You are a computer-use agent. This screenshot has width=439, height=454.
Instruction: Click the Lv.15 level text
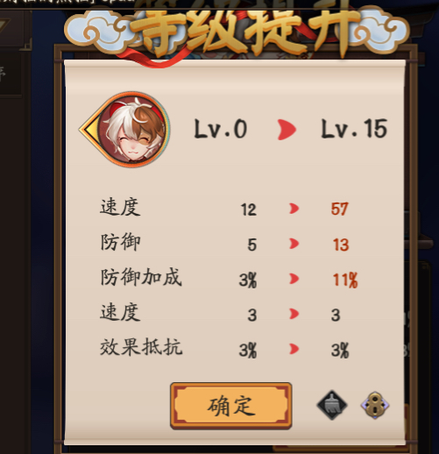pyautogui.click(x=354, y=129)
